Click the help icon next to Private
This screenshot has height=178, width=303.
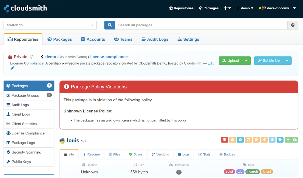(x=32, y=57)
